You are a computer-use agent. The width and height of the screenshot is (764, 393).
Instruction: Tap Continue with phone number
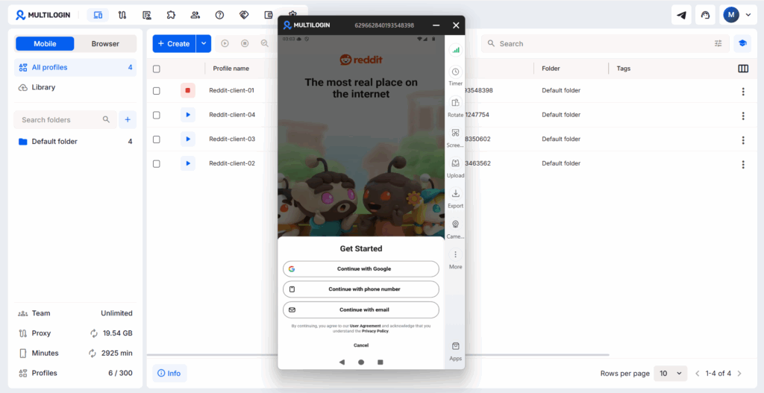(361, 289)
